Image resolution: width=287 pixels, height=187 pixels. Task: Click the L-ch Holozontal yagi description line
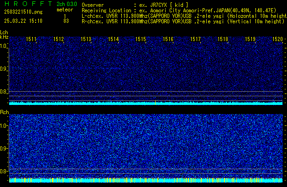click(x=184, y=16)
